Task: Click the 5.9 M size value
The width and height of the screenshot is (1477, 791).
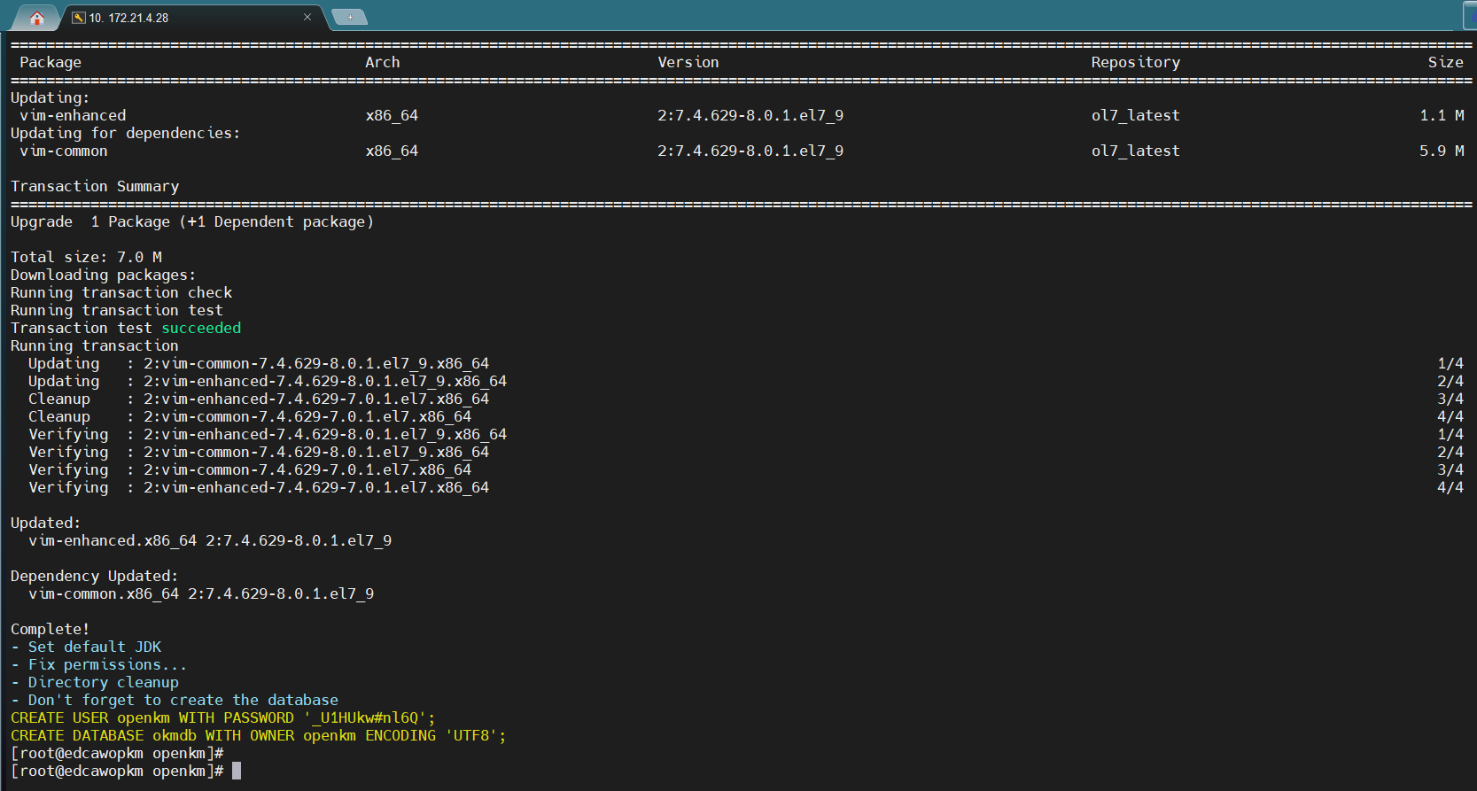Action: [1442, 151]
